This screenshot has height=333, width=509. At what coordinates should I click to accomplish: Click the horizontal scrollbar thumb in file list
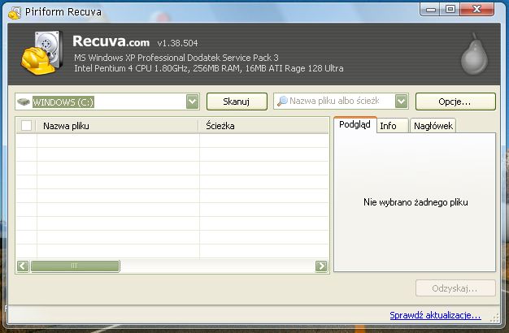point(75,266)
